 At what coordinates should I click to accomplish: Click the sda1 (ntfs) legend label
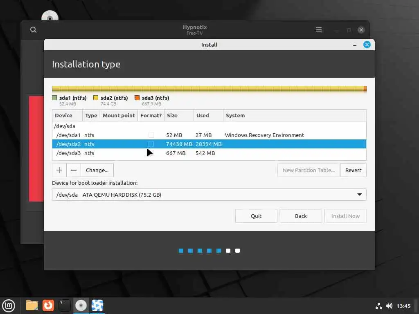(x=73, y=98)
